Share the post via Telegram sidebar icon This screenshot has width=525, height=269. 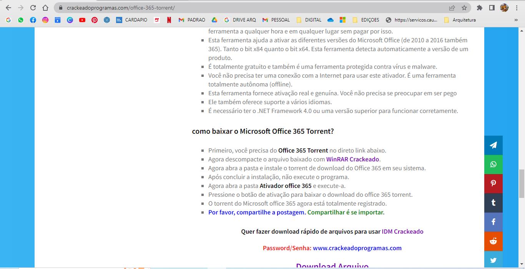pos(493,145)
